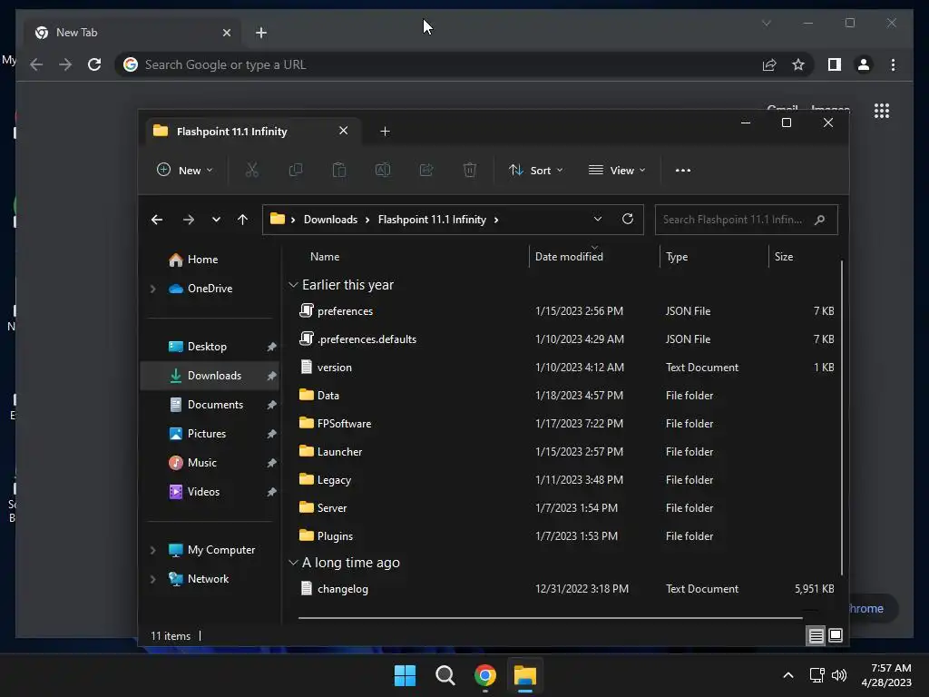Close the Chrome New Tab tab

tap(226, 33)
